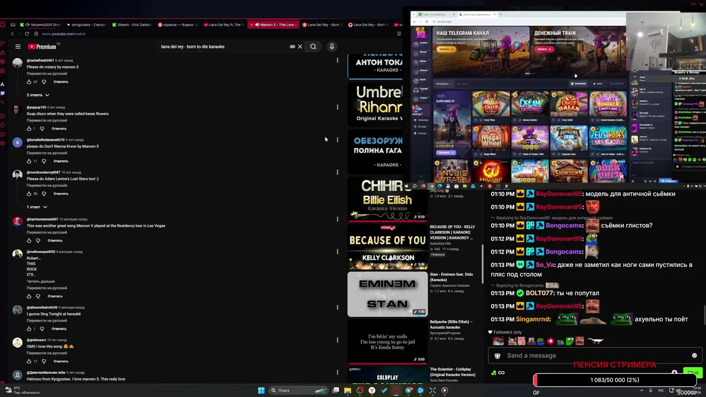This screenshot has height=397, width=706.
Task: Open Yandex Browser from the taskbar
Action: pyautogui.click(x=372, y=390)
